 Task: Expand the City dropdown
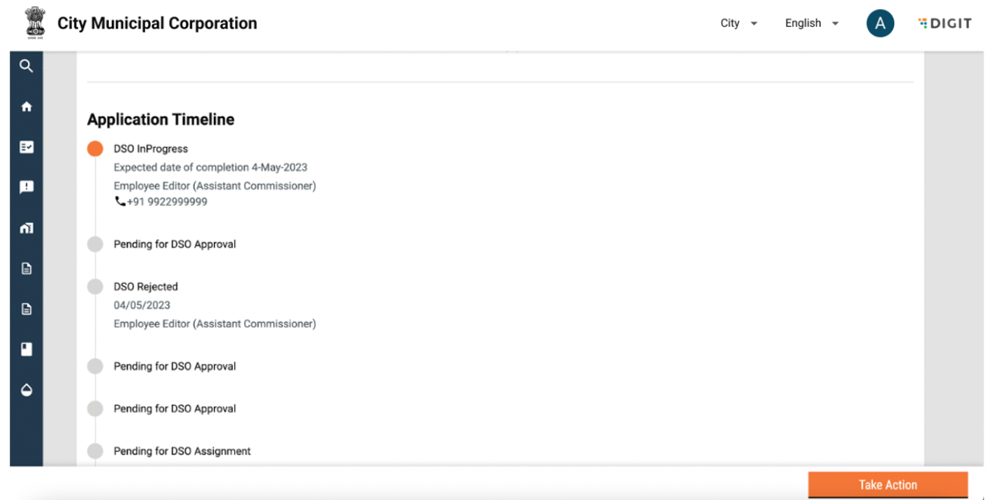[x=738, y=23]
